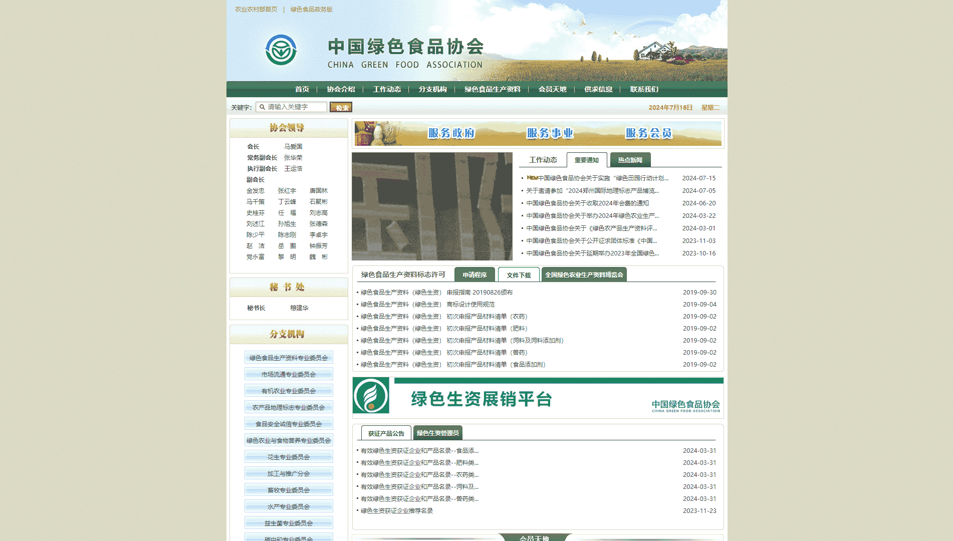This screenshot has height=541, width=953.
Task: Switch to the 申请程序 tab
Action: 474,275
